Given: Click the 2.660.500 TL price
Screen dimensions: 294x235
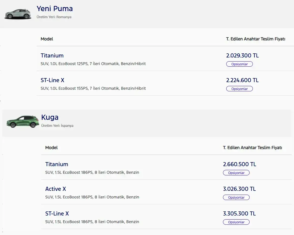Looking at the screenshot, I should [x=240, y=164].
